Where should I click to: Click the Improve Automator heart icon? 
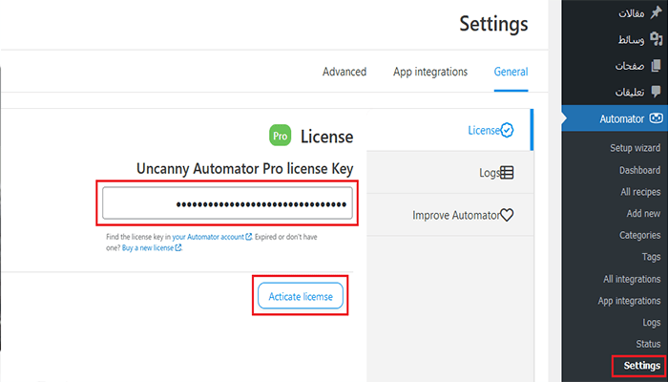pyautogui.click(x=507, y=215)
